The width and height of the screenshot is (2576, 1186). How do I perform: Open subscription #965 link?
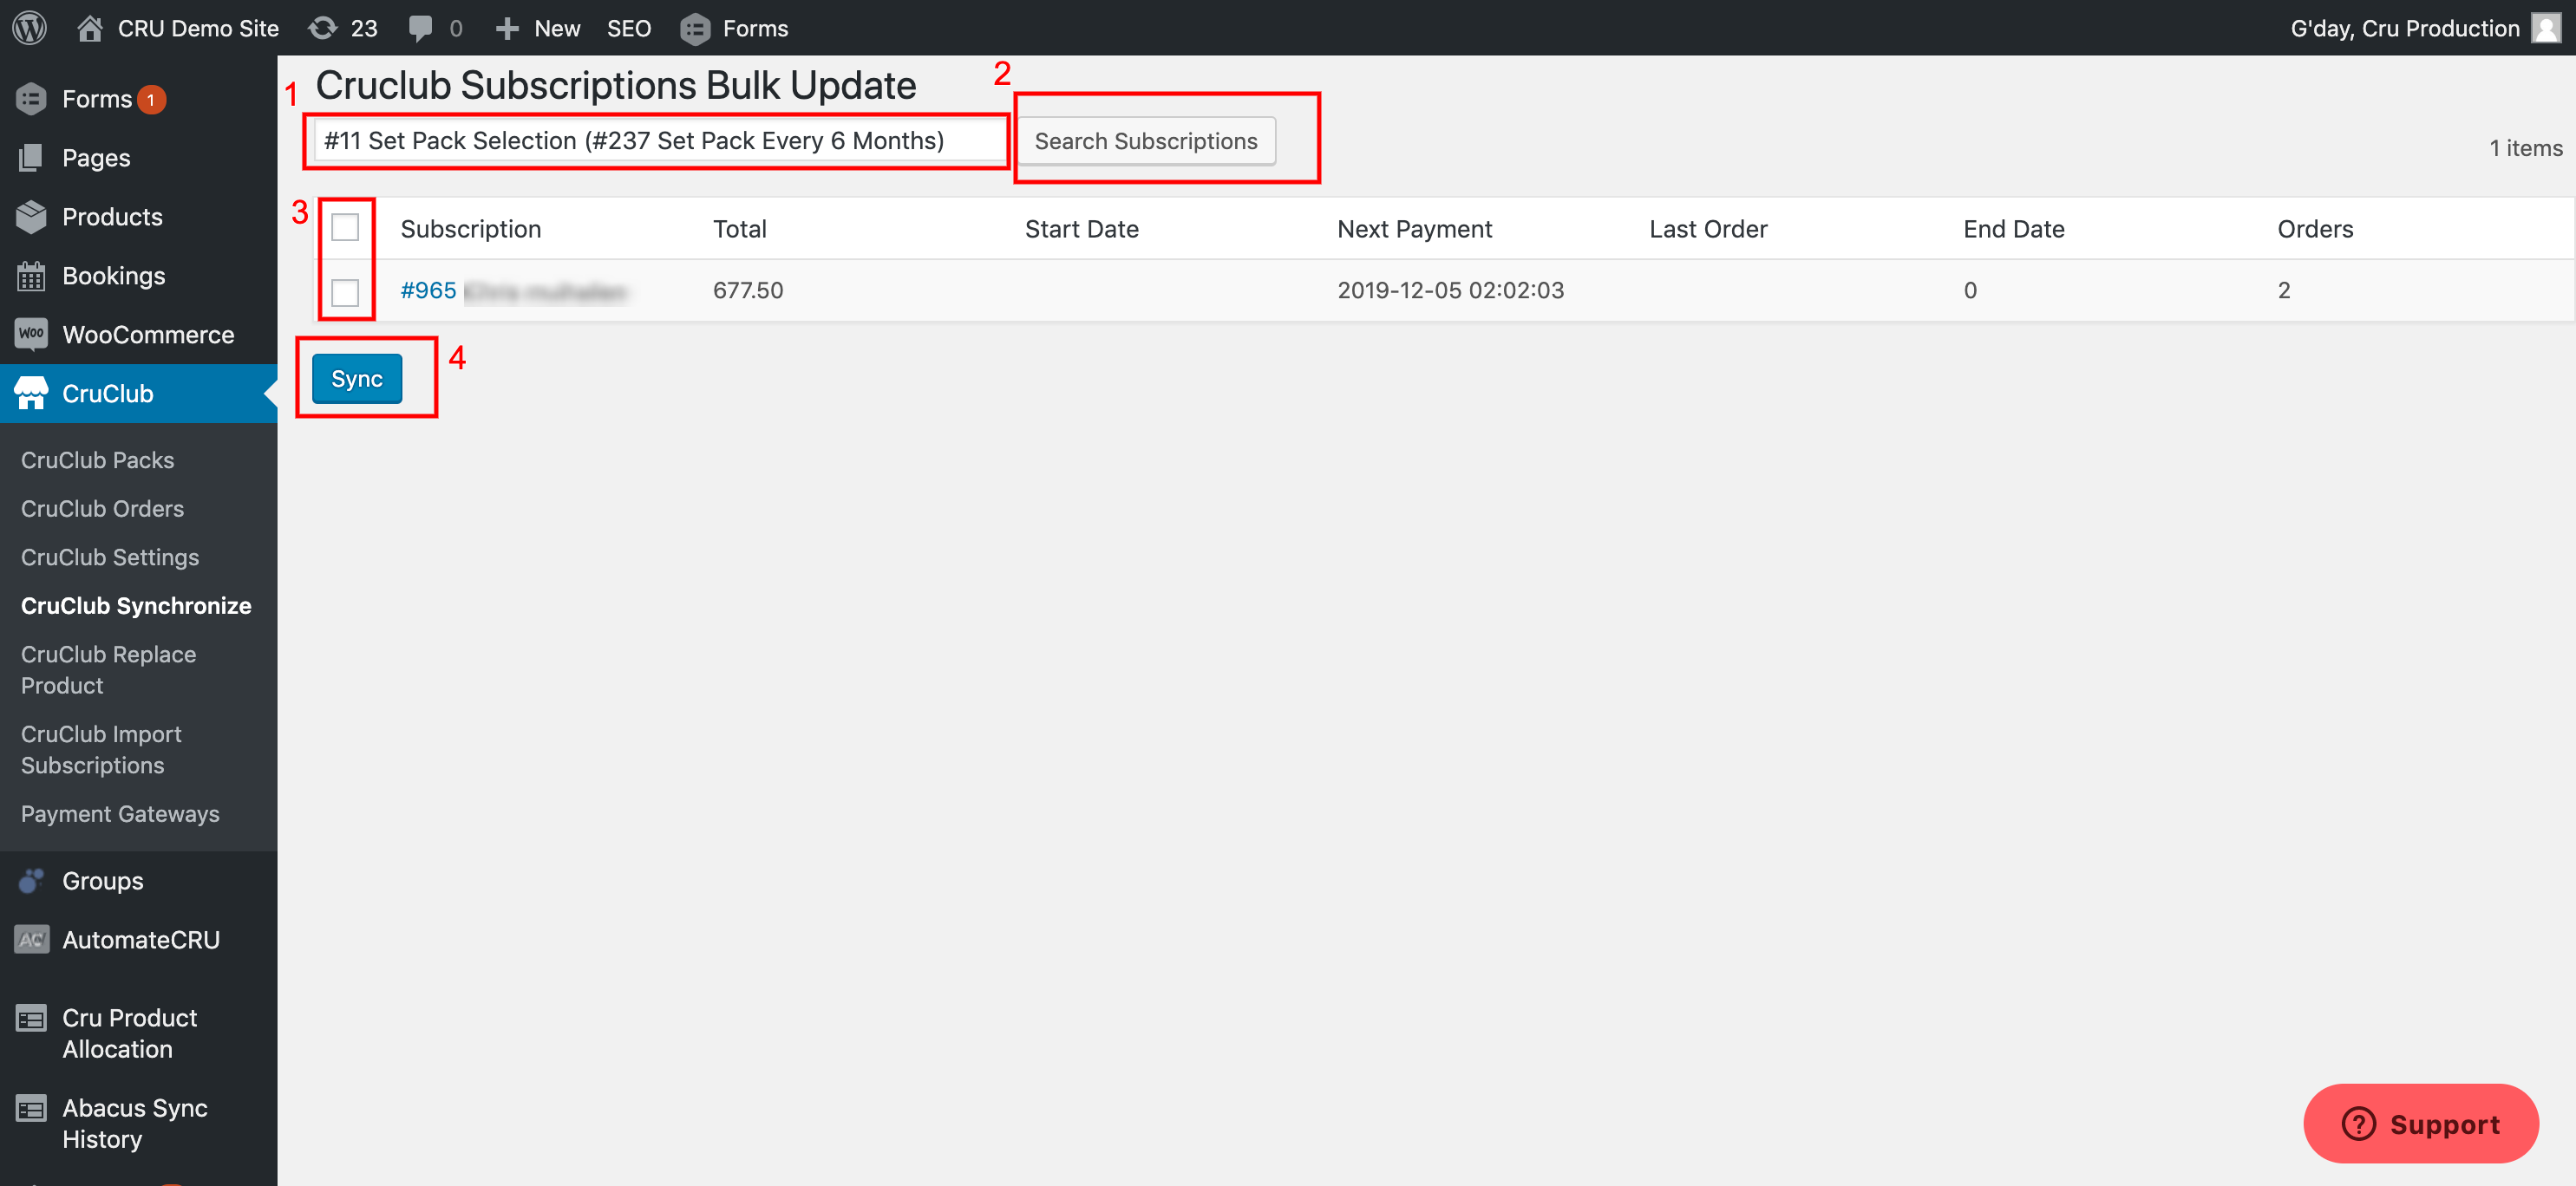(x=428, y=290)
